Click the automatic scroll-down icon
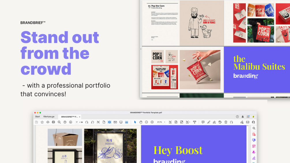 (x=194, y=122)
